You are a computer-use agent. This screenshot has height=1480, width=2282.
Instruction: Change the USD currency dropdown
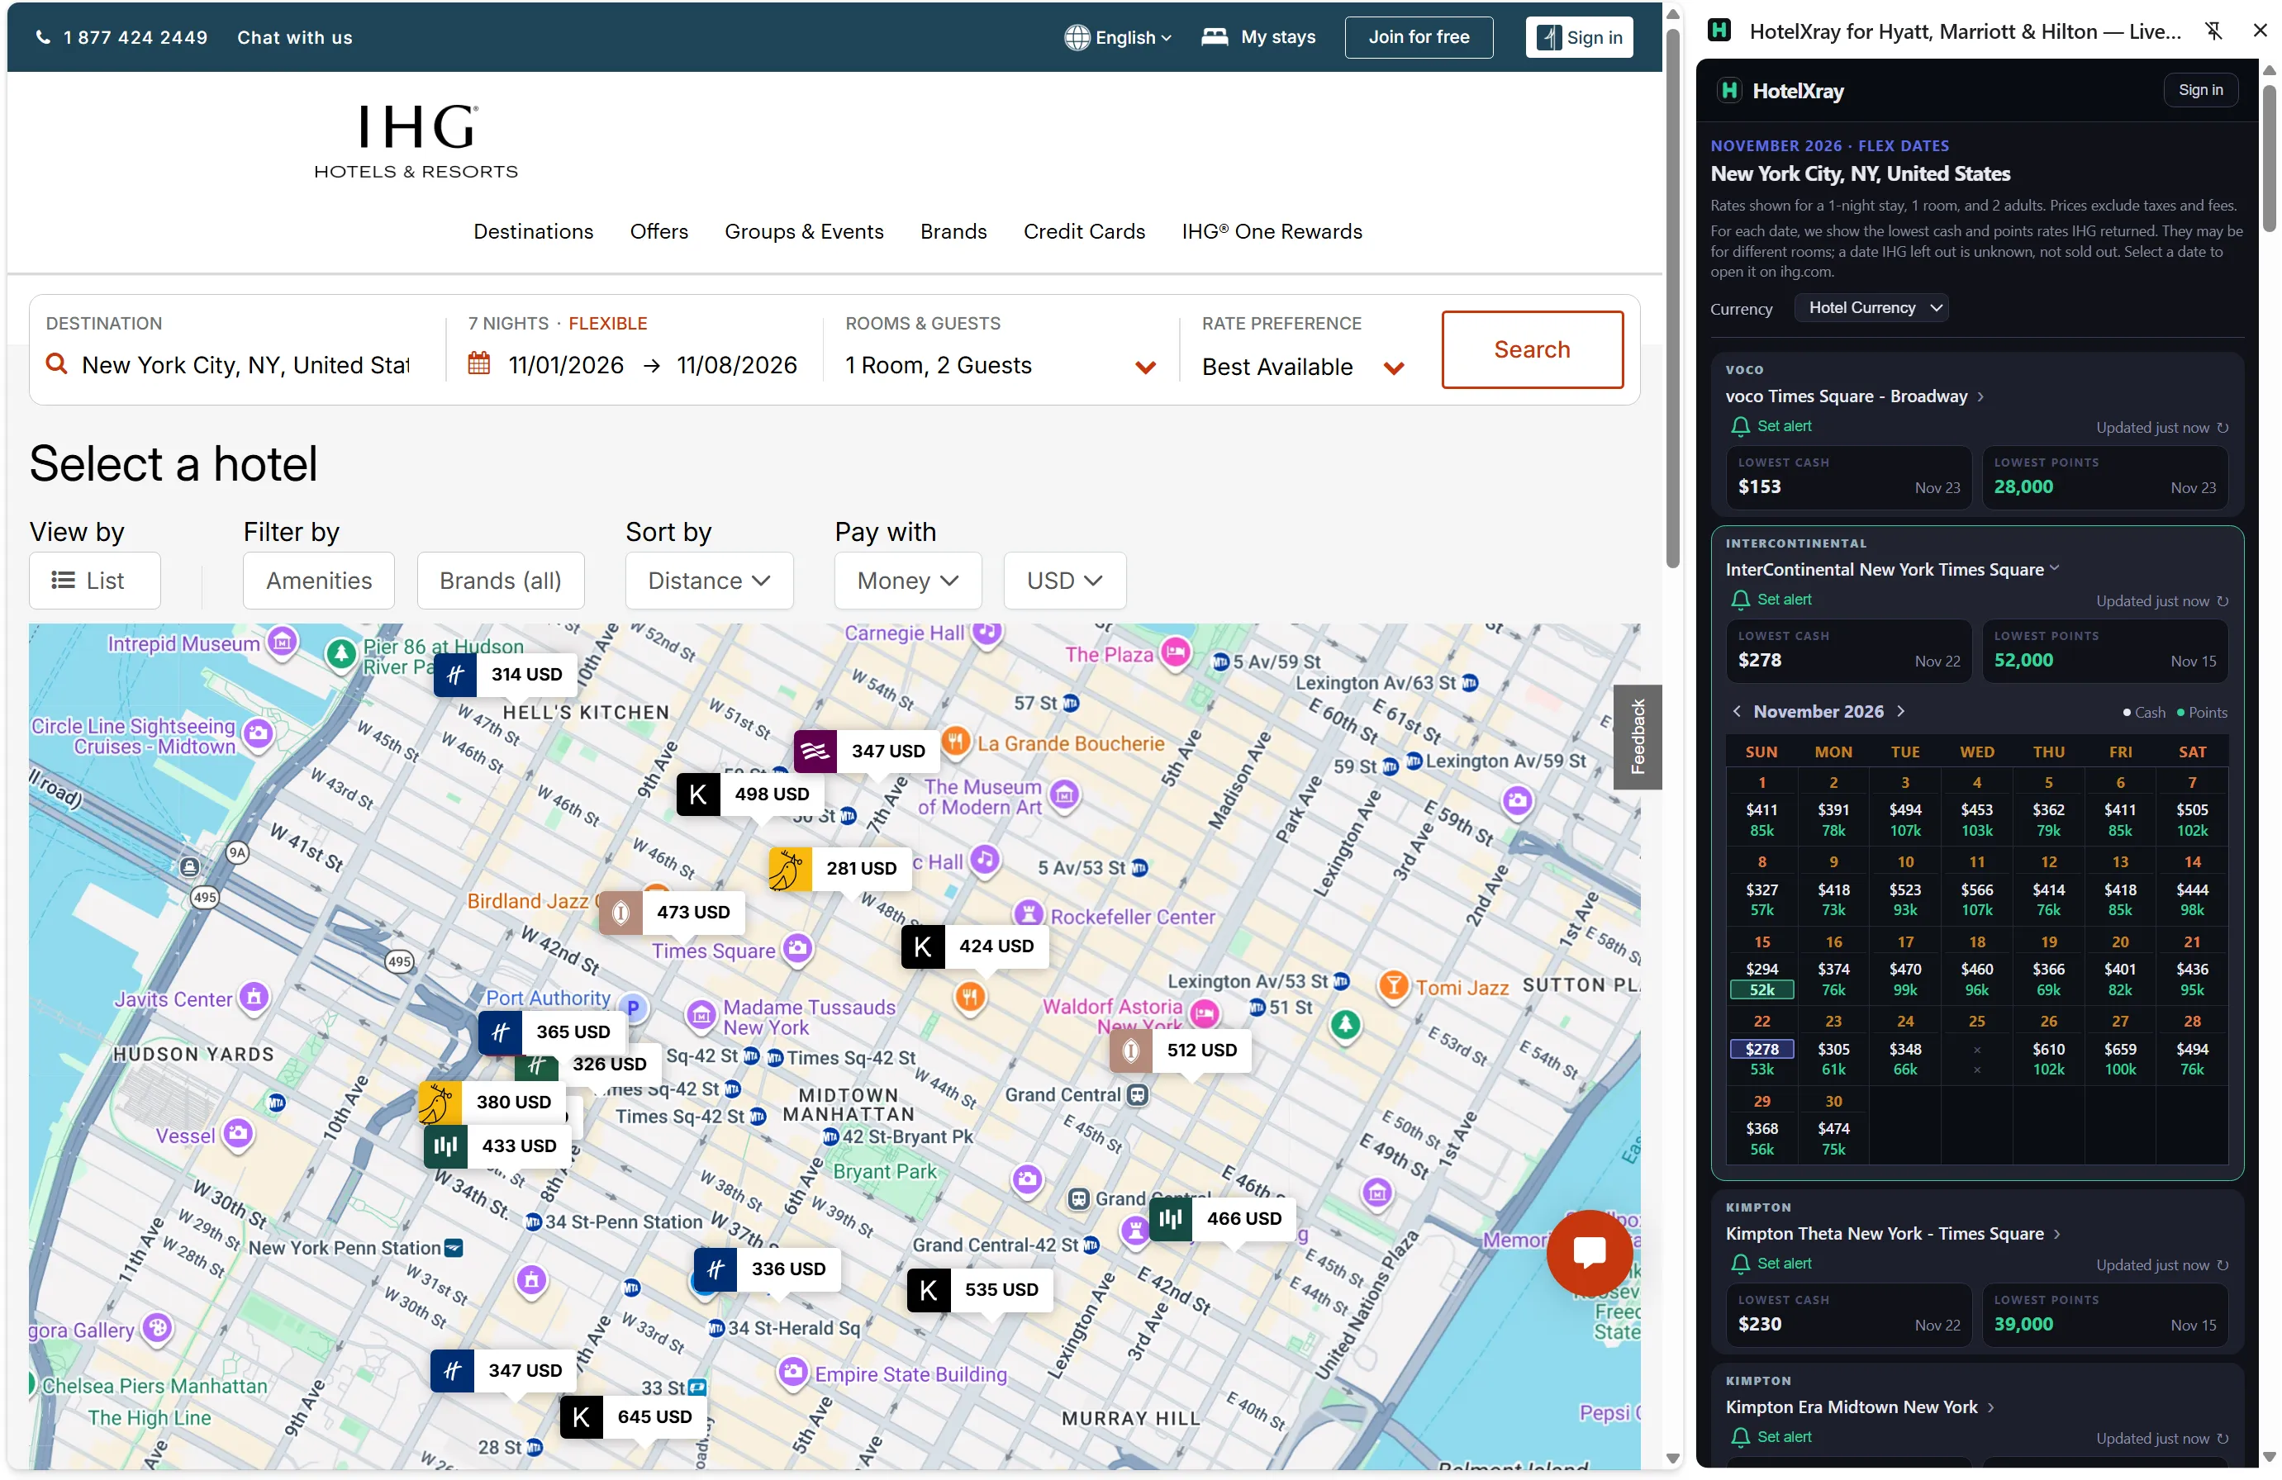point(1064,581)
